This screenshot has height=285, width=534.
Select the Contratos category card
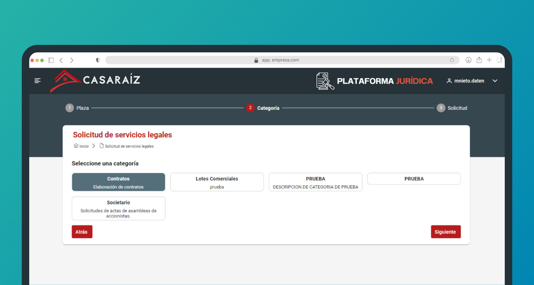tap(119, 182)
